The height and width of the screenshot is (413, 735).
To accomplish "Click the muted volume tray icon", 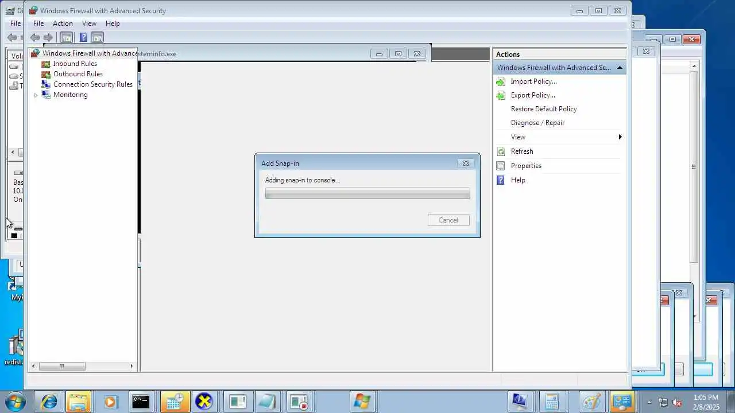I will [677, 402].
